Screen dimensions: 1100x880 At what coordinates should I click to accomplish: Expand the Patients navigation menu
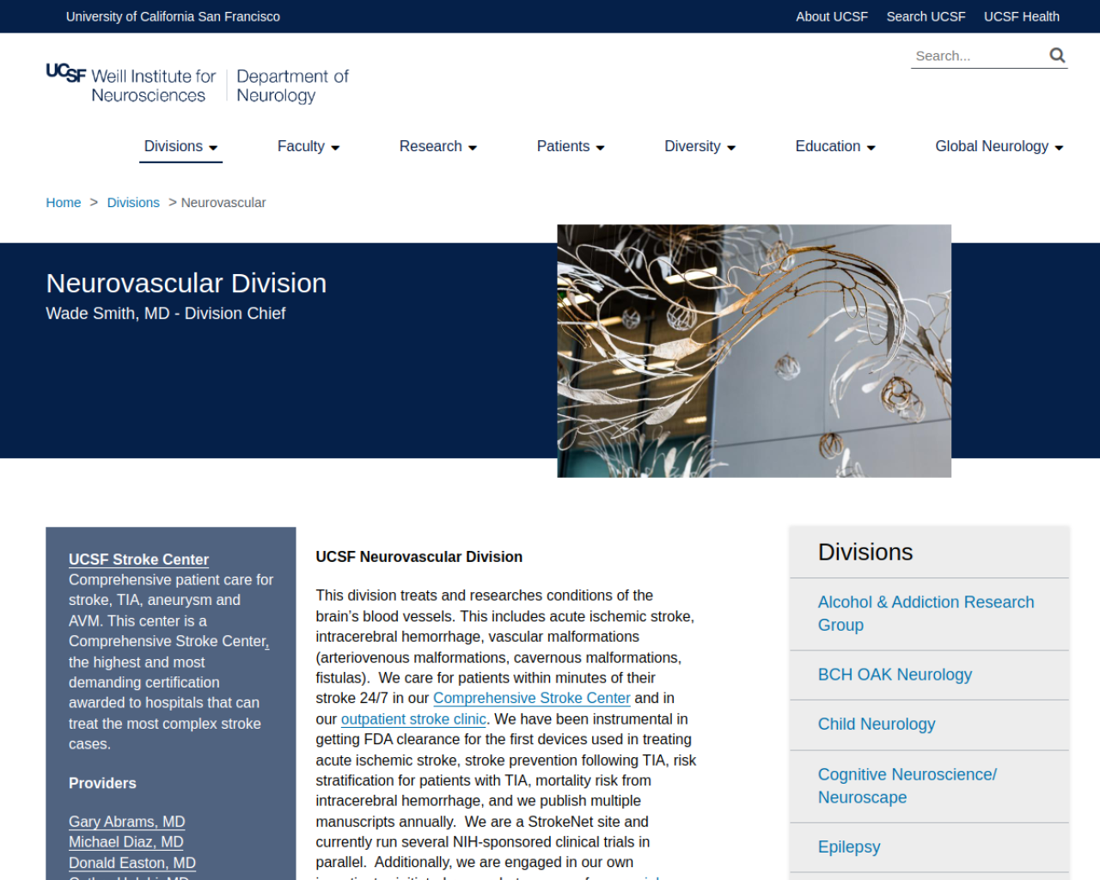pos(571,146)
